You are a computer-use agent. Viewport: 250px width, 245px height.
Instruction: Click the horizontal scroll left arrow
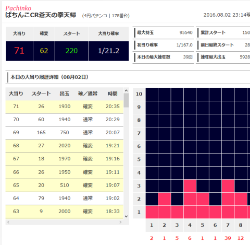[x=8, y=222]
